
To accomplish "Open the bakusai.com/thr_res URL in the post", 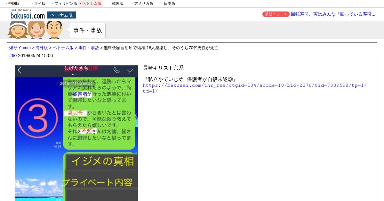I will 255,88.
